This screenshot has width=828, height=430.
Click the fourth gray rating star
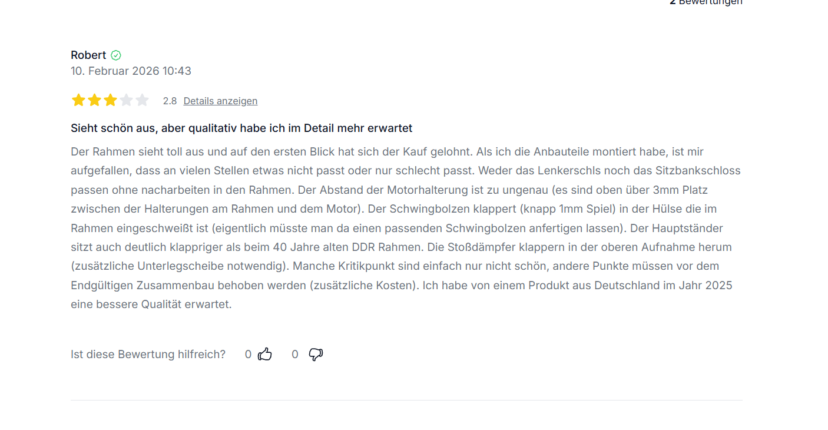pyautogui.click(x=126, y=100)
